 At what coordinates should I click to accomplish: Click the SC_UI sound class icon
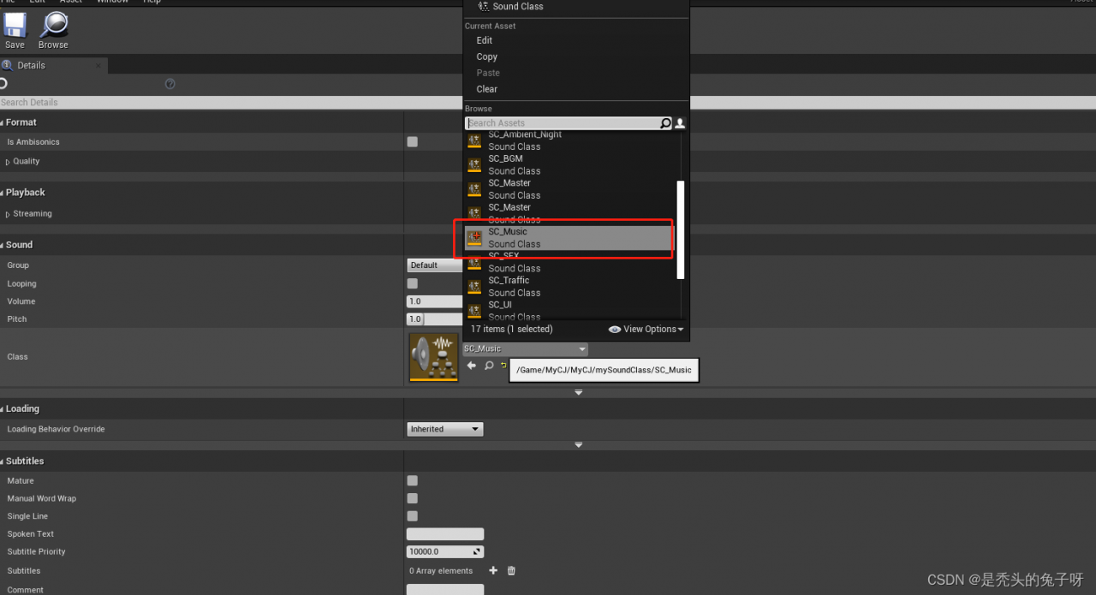pyautogui.click(x=474, y=310)
